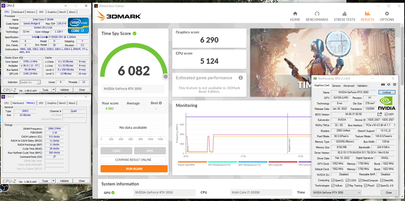Screen dimensions: 405x201
Task: Click the Time Spy benchmark banner image
Action: 322,62
